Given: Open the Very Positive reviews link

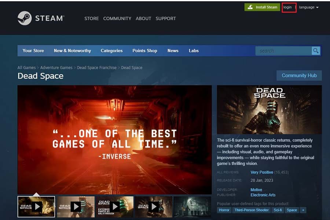Looking at the screenshot, I should coord(262,172).
